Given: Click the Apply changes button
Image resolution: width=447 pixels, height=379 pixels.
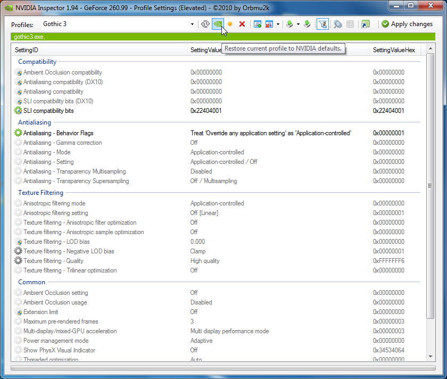Looking at the screenshot, I should click(x=407, y=24).
